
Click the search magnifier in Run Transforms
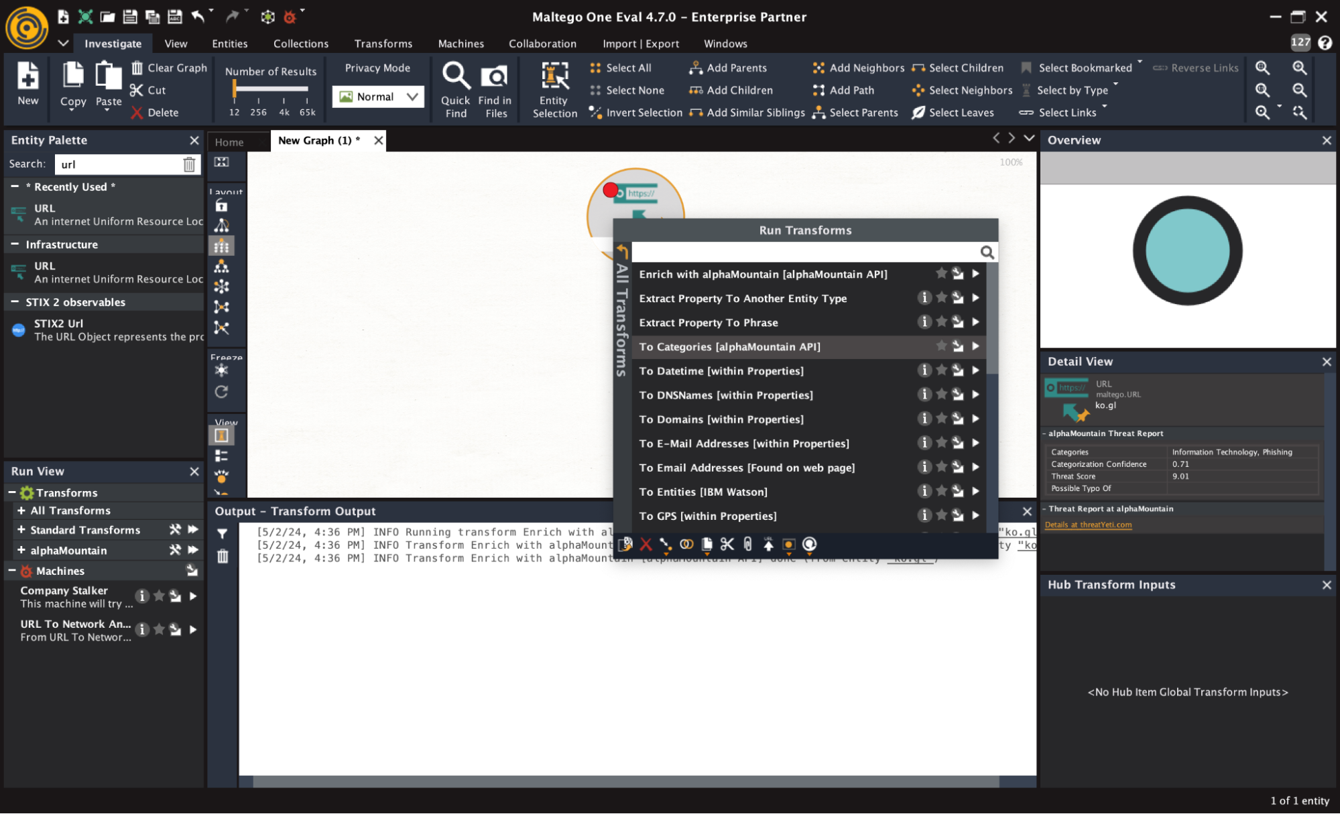(x=987, y=252)
